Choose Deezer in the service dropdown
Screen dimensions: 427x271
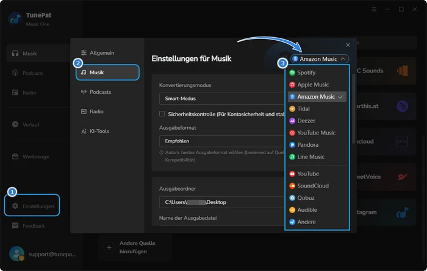click(x=317, y=121)
